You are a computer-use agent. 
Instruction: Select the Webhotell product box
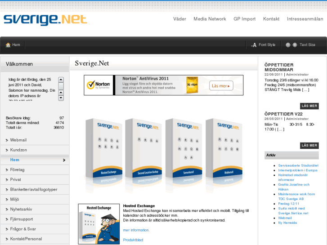click(x=224, y=148)
